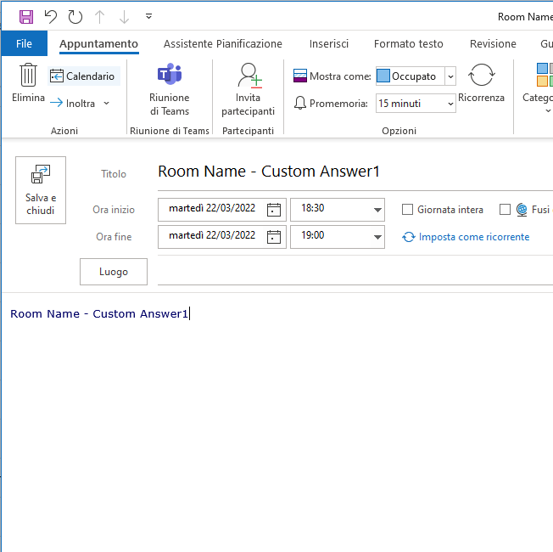
Task: Expand the Inoltra dropdown arrow
Action: pos(107,103)
